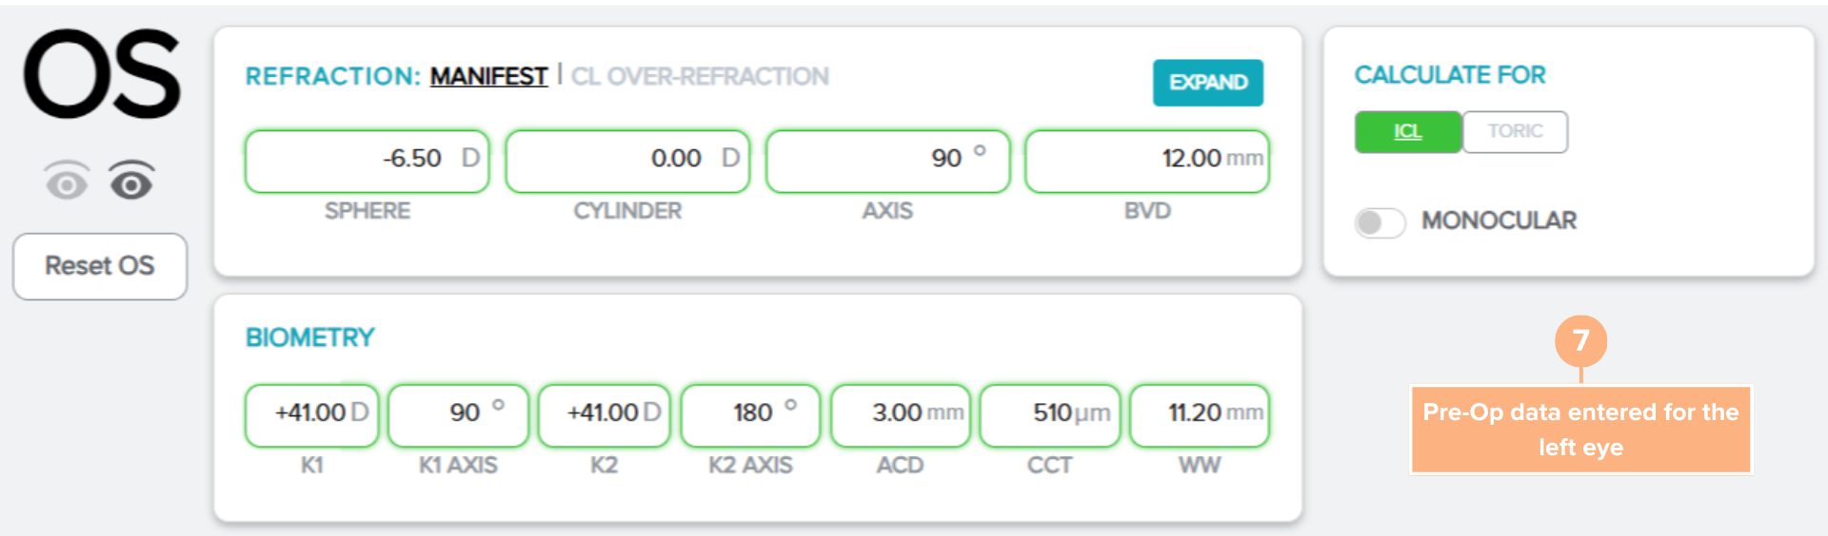Image resolution: width=1828 pixels, height=536 pixels.
Task: Click the K2 Axis field
Action: click(x=750, y=413)
